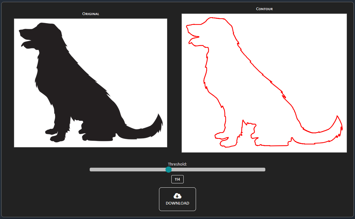Screen dimensions: 355x219
Task: Select the Original dog silhouette image
Action: point(91,83)
